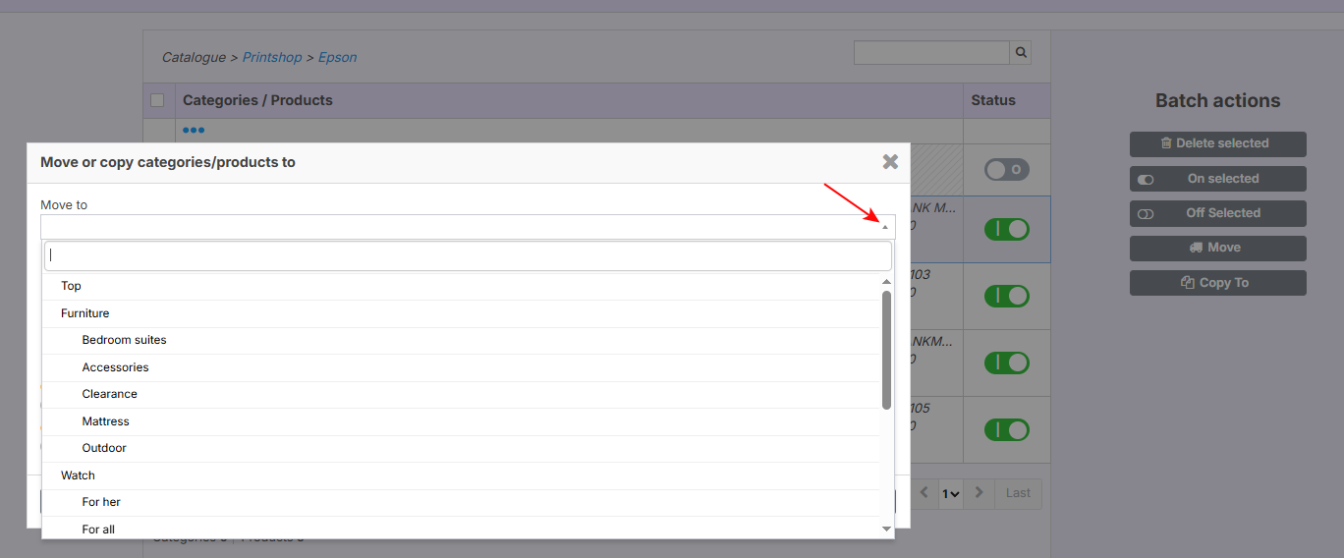Open the Printshop breadcrumb link
Image resolution: width=1344 pixels, height=558 pixels.
[272, 58]
